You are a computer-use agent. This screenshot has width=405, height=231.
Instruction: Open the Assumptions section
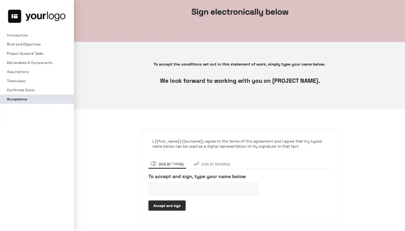18,72
